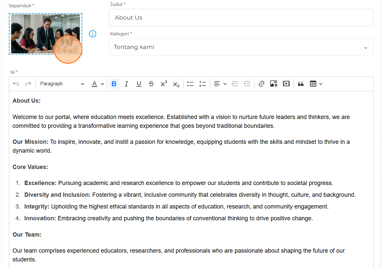Screen dimensions: 382x268
Task: Insert media video into content
Action: [x=286, y=84]
